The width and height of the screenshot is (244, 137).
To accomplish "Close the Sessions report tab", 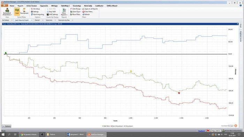I will 55,20.
